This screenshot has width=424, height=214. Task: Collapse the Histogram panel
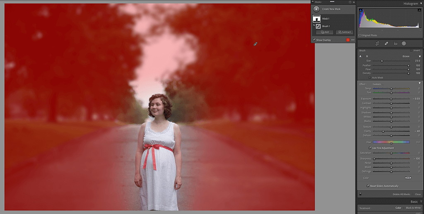coord(422,3)
